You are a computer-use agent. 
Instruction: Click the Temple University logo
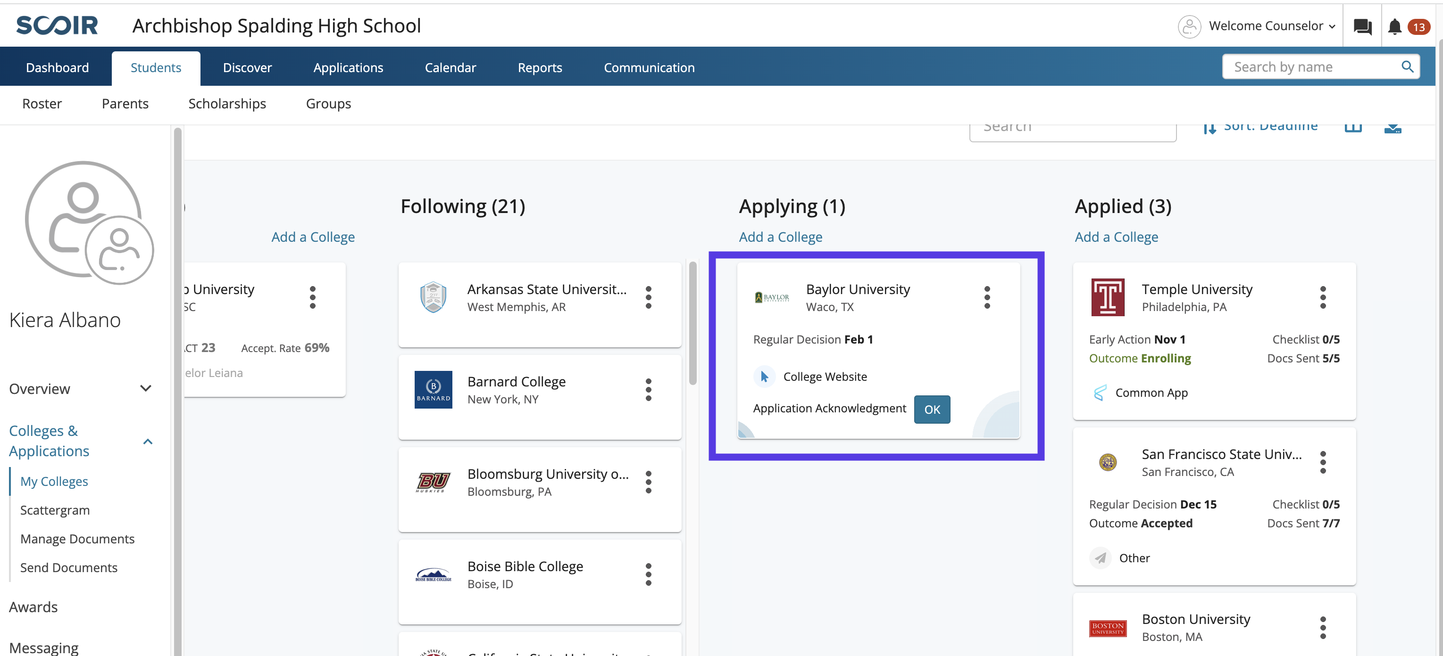coord(1108,297)
